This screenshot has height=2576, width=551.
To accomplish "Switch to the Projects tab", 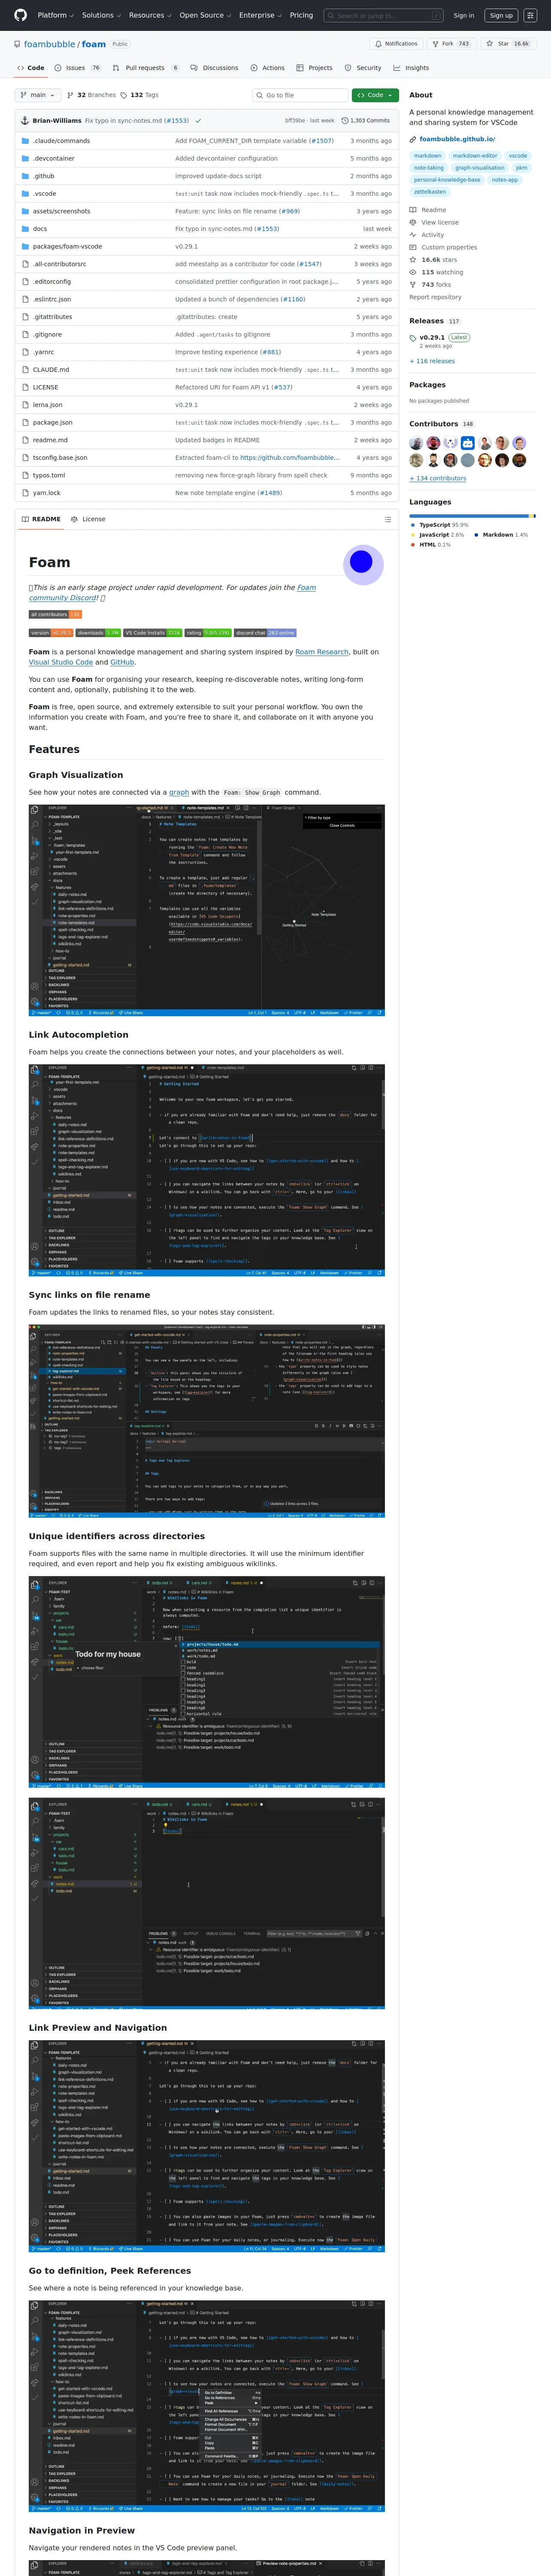I will (x=314, y=68).
